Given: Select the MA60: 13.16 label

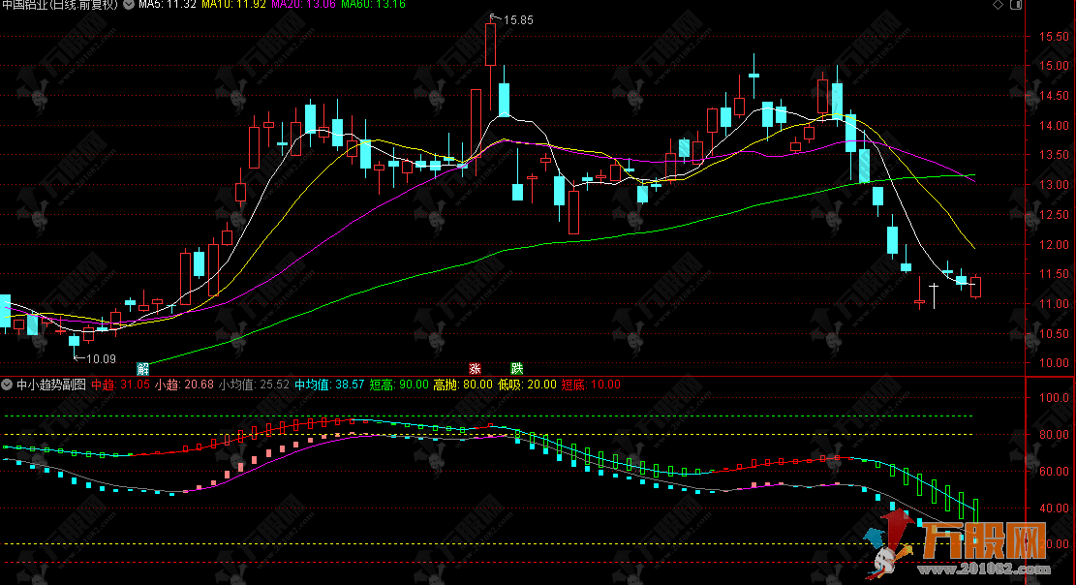Looking at the screenshot, I should (373, 4).
